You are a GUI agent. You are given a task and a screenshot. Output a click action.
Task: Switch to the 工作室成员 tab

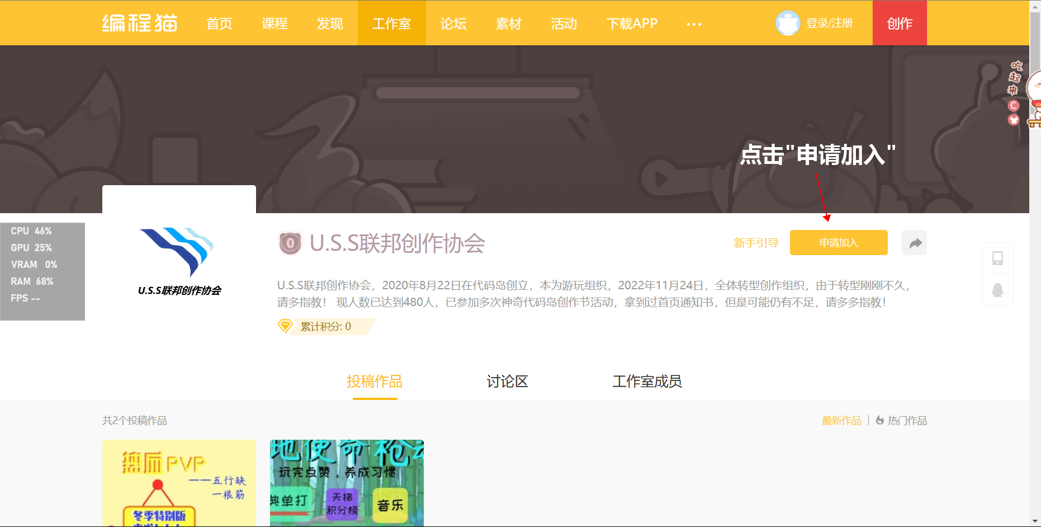pos(647,382)
